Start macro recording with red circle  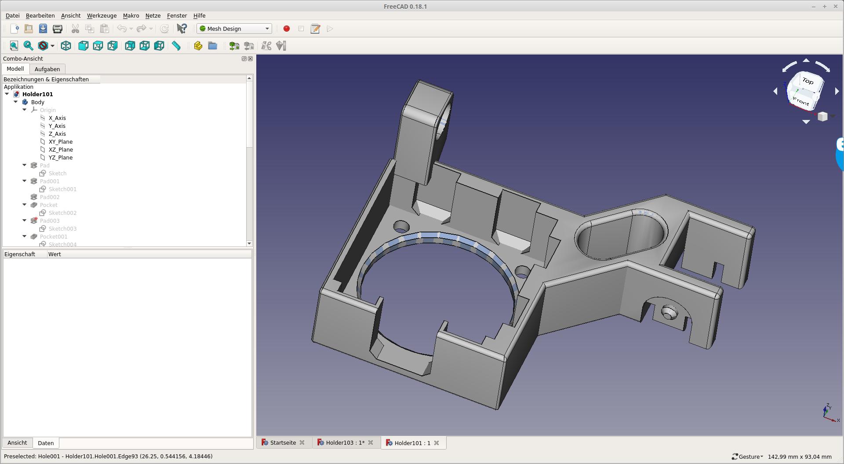point(287,29)
